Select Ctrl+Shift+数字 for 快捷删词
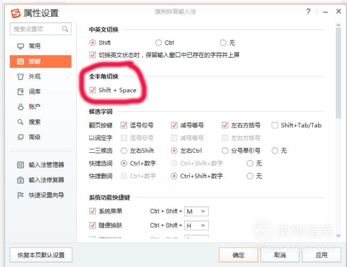The image size is (347, 267). 174,176
